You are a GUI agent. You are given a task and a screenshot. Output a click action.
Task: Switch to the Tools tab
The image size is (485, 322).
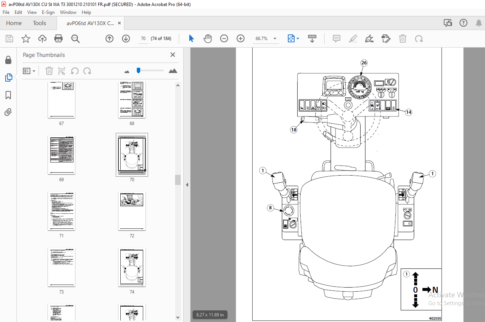39,23
